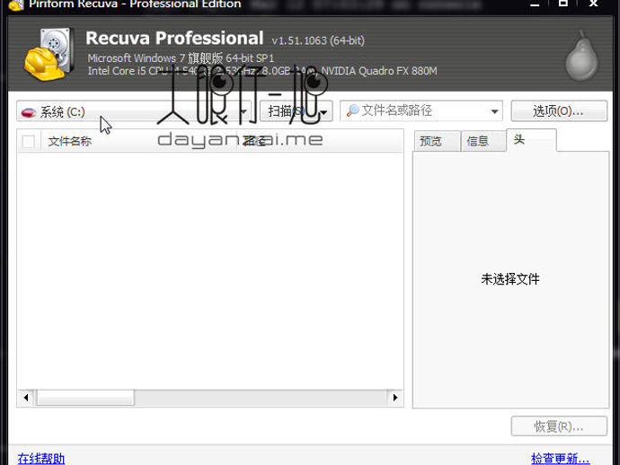Switch to the 预览 preview tab
The width and height of the screenshot is (620, 465).
(437, 141)
